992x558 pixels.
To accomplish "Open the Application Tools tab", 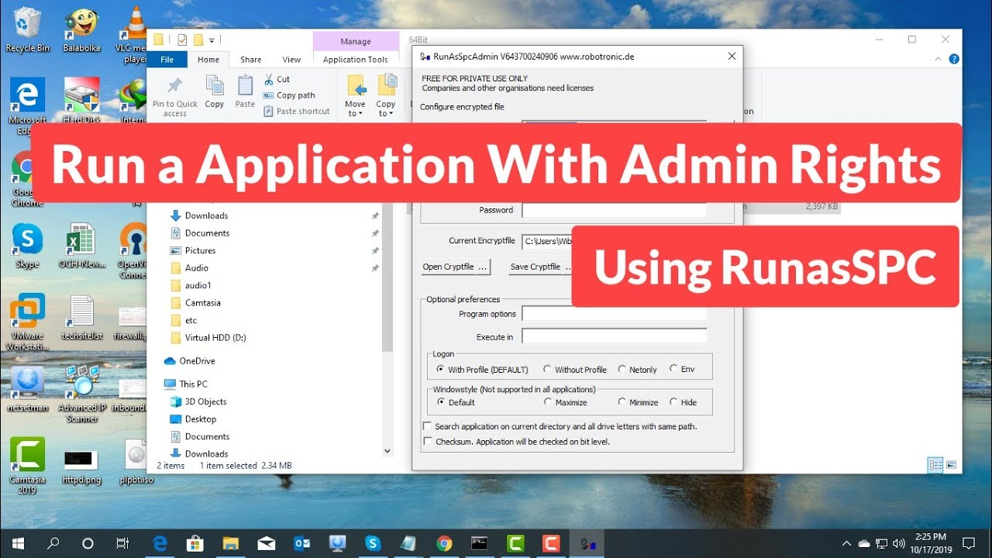I will tap(356, 60).
